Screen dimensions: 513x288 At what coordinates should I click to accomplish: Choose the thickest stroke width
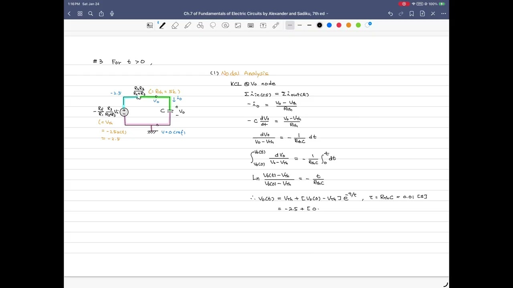coord(309,25)
